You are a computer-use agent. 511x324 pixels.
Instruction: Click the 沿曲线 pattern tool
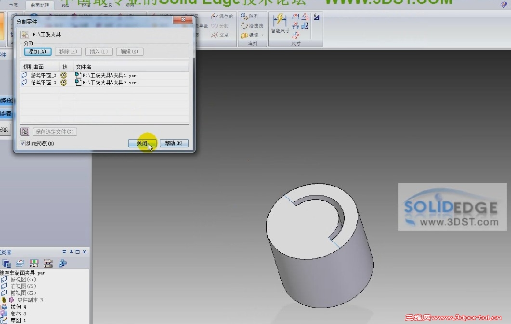tap(252, 26)
